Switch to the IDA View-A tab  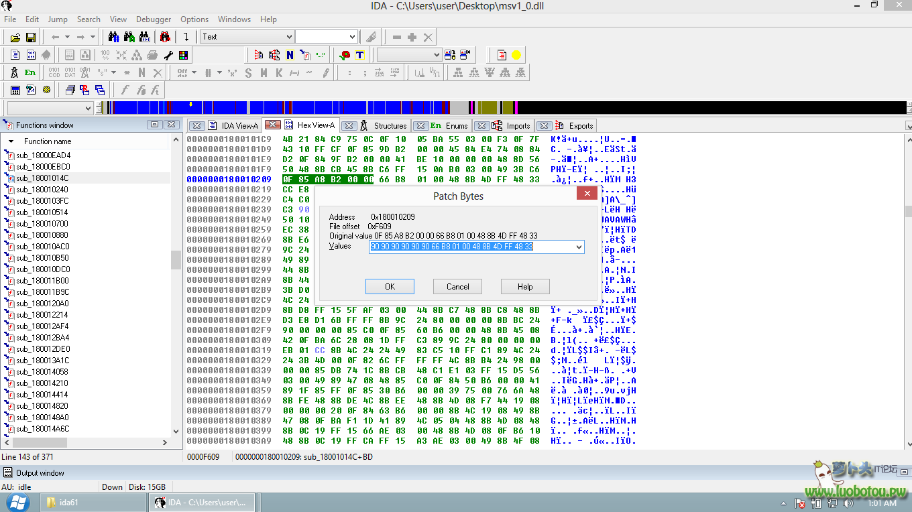[x=239, y=125]
